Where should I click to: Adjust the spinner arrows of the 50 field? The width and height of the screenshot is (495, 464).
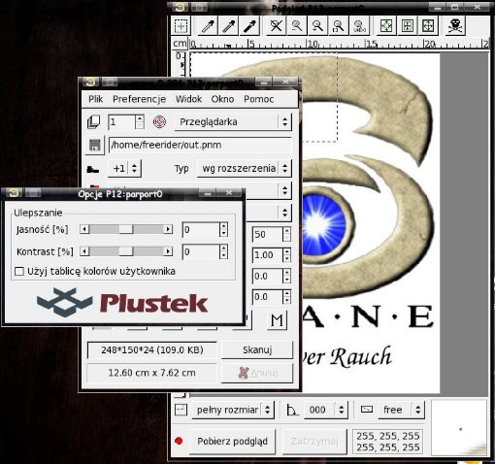[286, 234]
